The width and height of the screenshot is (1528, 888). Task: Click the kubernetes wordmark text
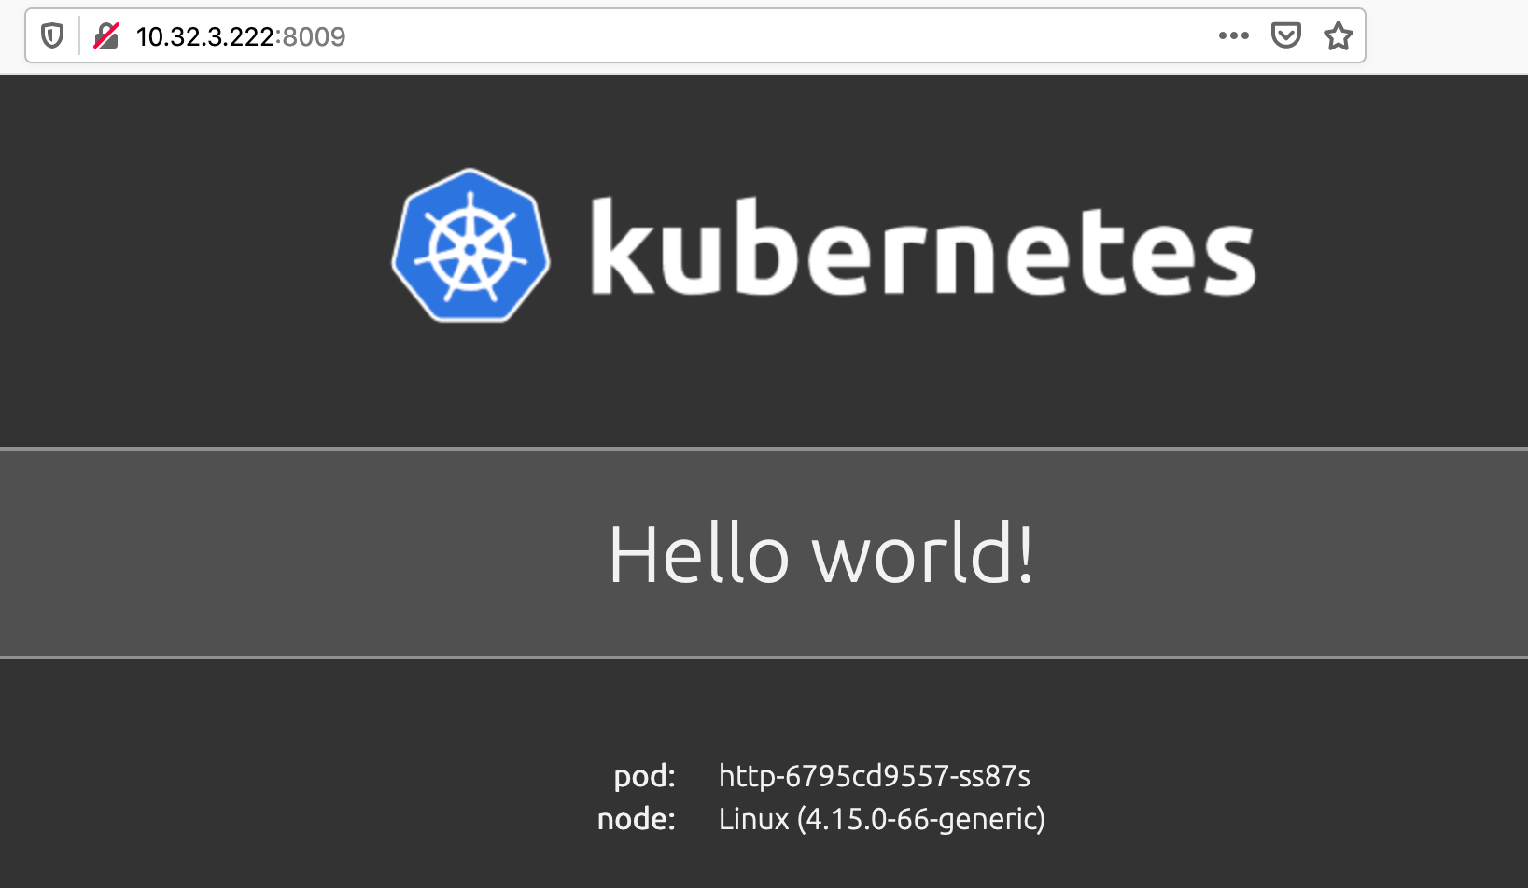922,246
